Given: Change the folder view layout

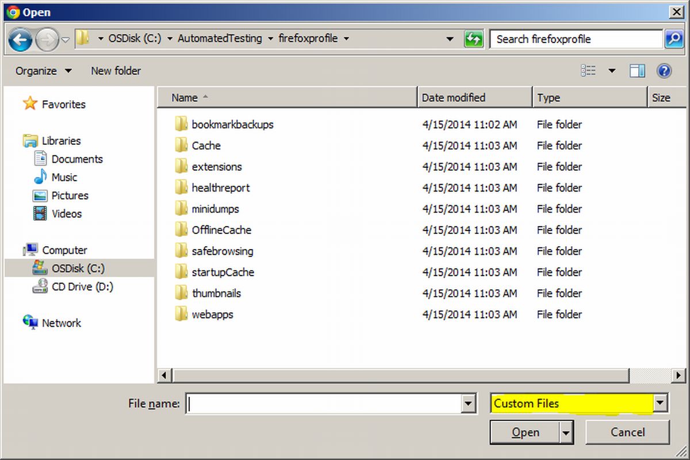Looking at the screenshot, I should point(588,70).
